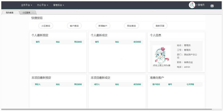
Task: Close the 小区查询 tab
Action: click(33, 13)
